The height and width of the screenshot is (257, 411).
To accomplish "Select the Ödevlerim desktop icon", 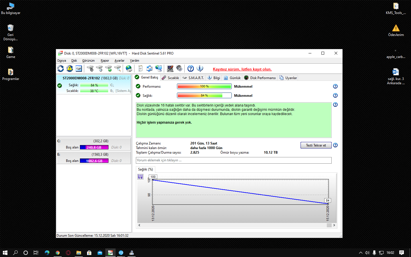I will tap(396, 31).
